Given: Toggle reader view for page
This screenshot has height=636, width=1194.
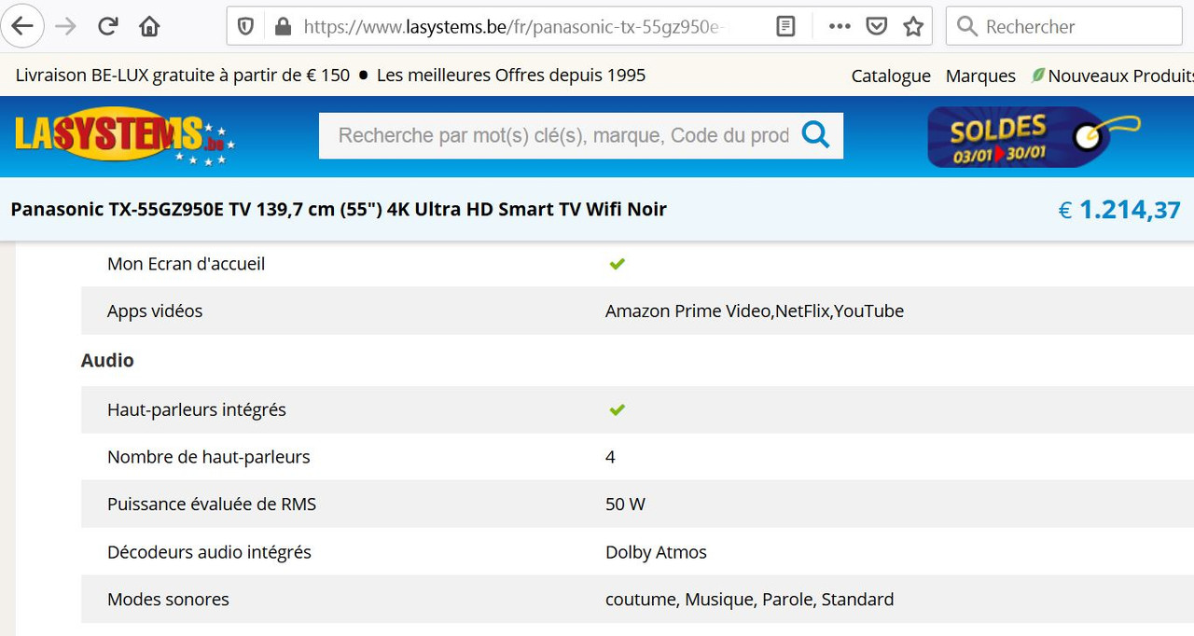Looking at the screenshot, I should tap(786, 26).
